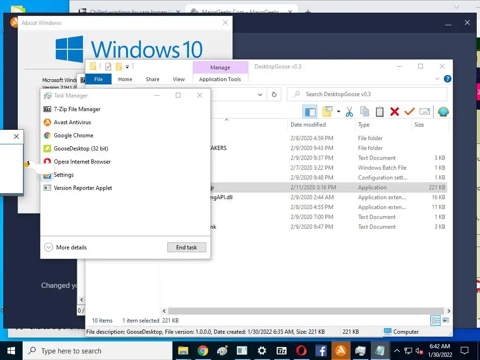
Task: Click the Explorer Help question mark icon
Action: click(x=447, y=79)
